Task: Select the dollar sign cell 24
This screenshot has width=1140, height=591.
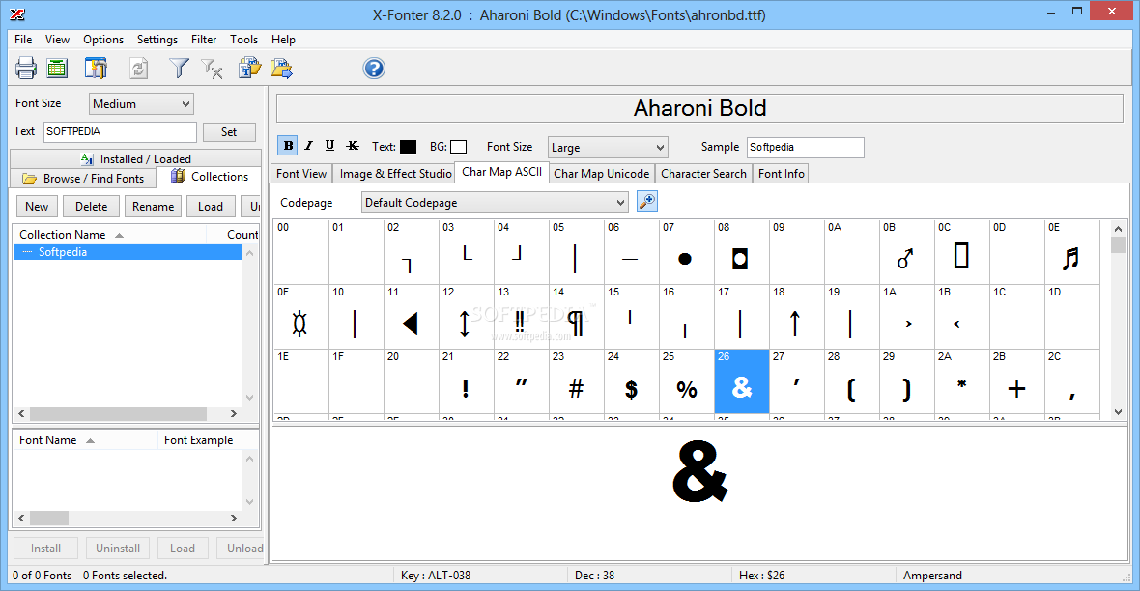Action: click(632, 380)
